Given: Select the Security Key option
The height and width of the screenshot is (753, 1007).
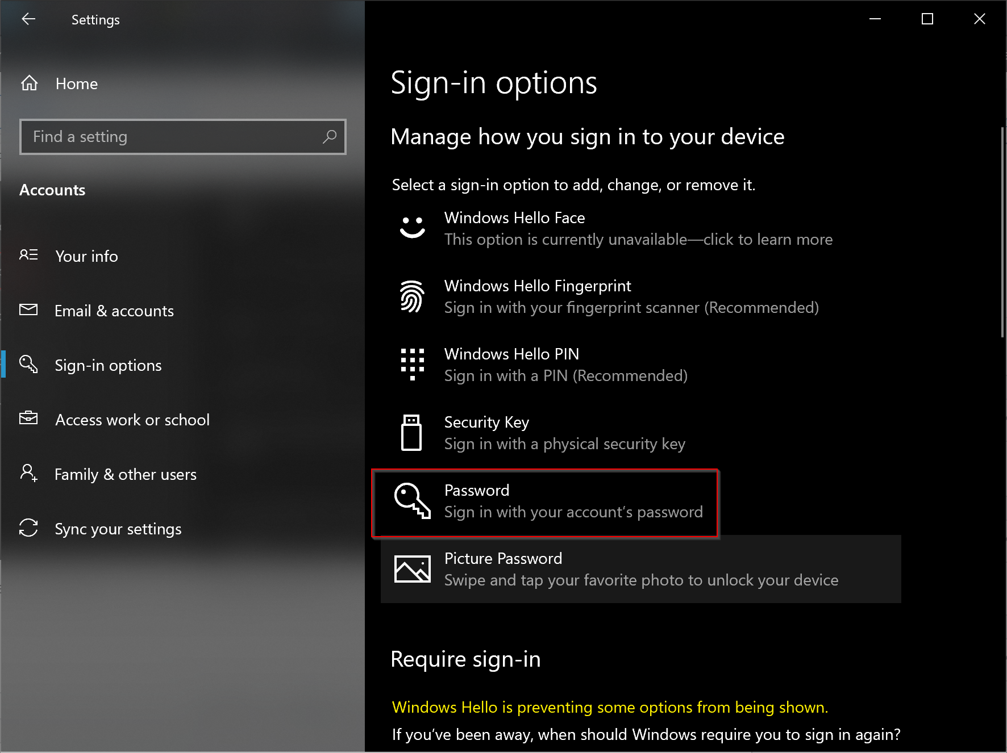Looking at the screenshot, I should 641,433.
